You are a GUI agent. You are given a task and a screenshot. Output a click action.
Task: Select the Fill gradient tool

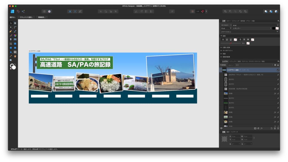click(x=15, y=35)
